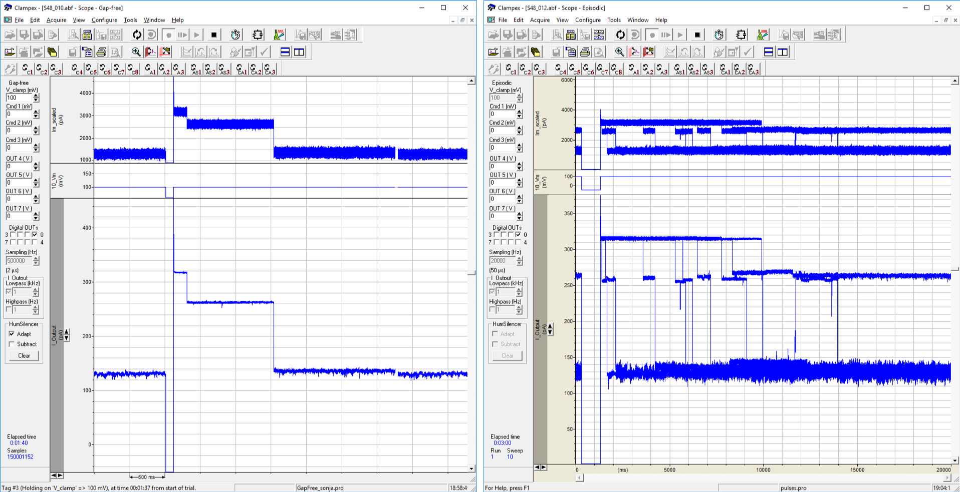Screen dimensions: 960x492
Task: Click the Stop button in left Clampex toolbar
Action: click(214, 35)
